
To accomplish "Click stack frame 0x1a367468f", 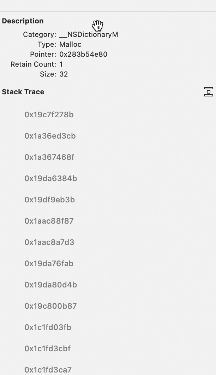I will point(49,157).
